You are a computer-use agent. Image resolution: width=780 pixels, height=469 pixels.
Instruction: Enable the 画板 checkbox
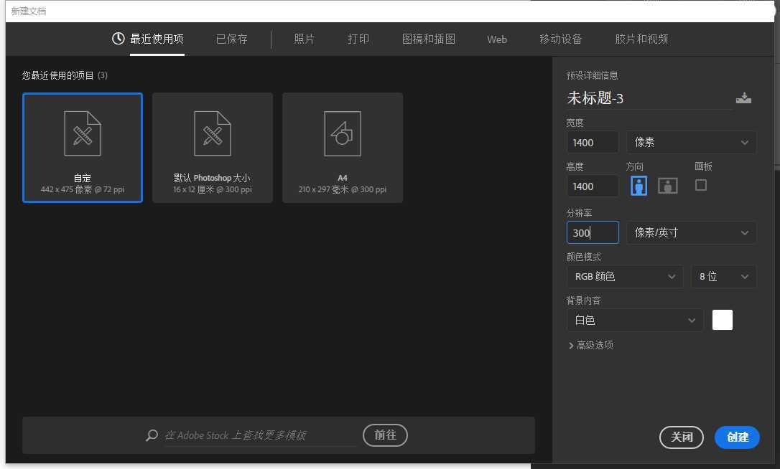click(701, 185)
